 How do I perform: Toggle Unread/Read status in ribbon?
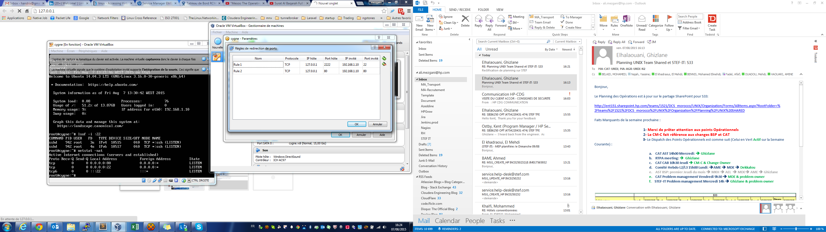[642, 23]
